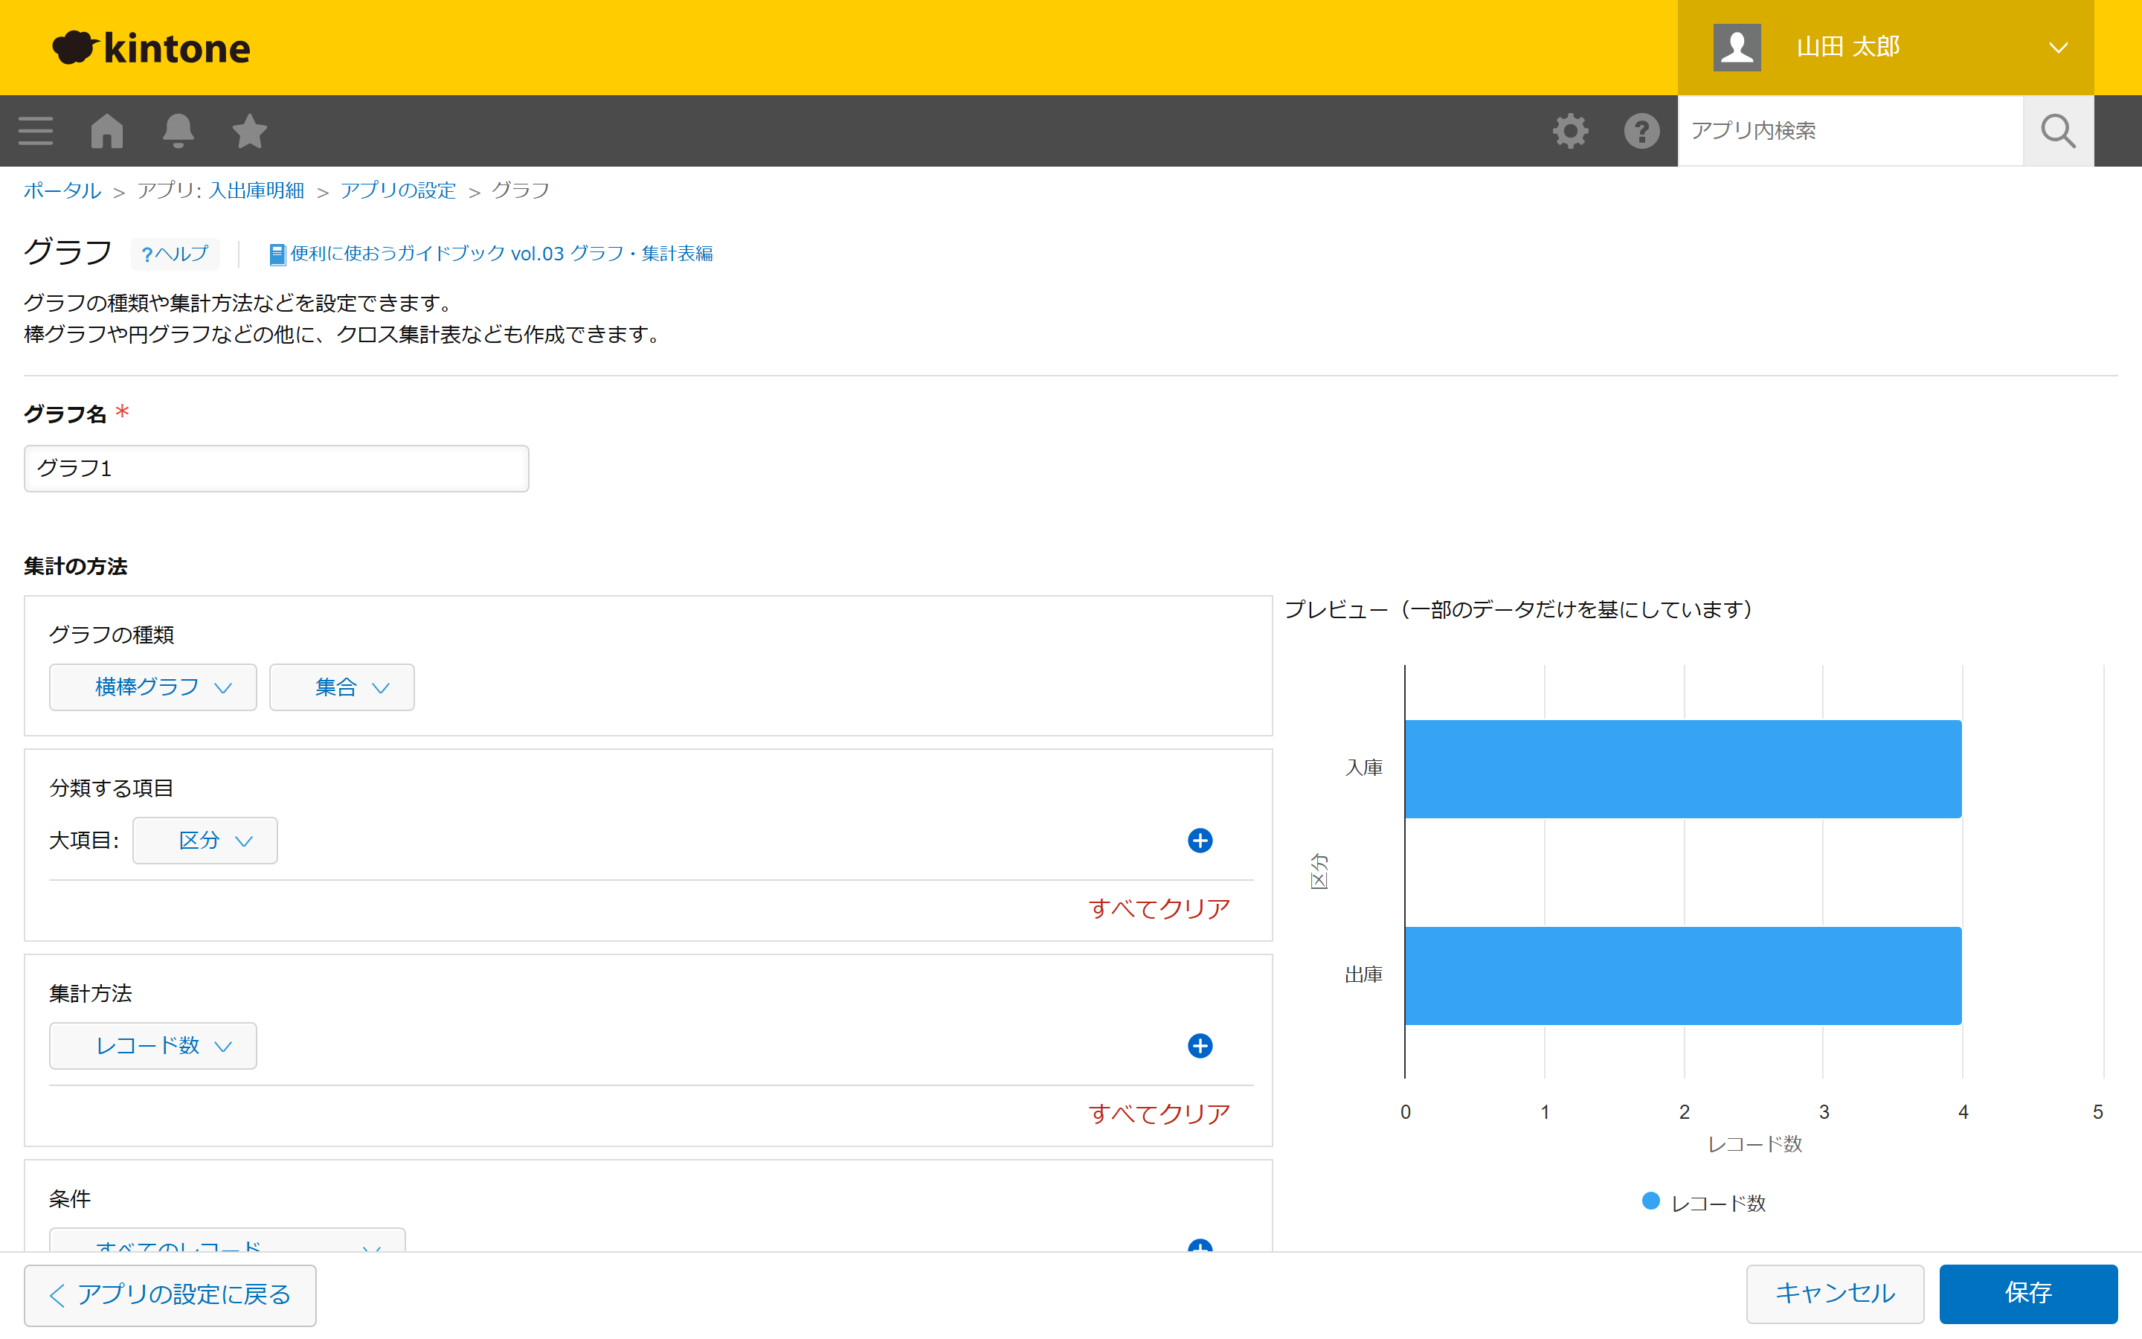Open the ガイドブック vol.03 link

[x=502, y=254]
